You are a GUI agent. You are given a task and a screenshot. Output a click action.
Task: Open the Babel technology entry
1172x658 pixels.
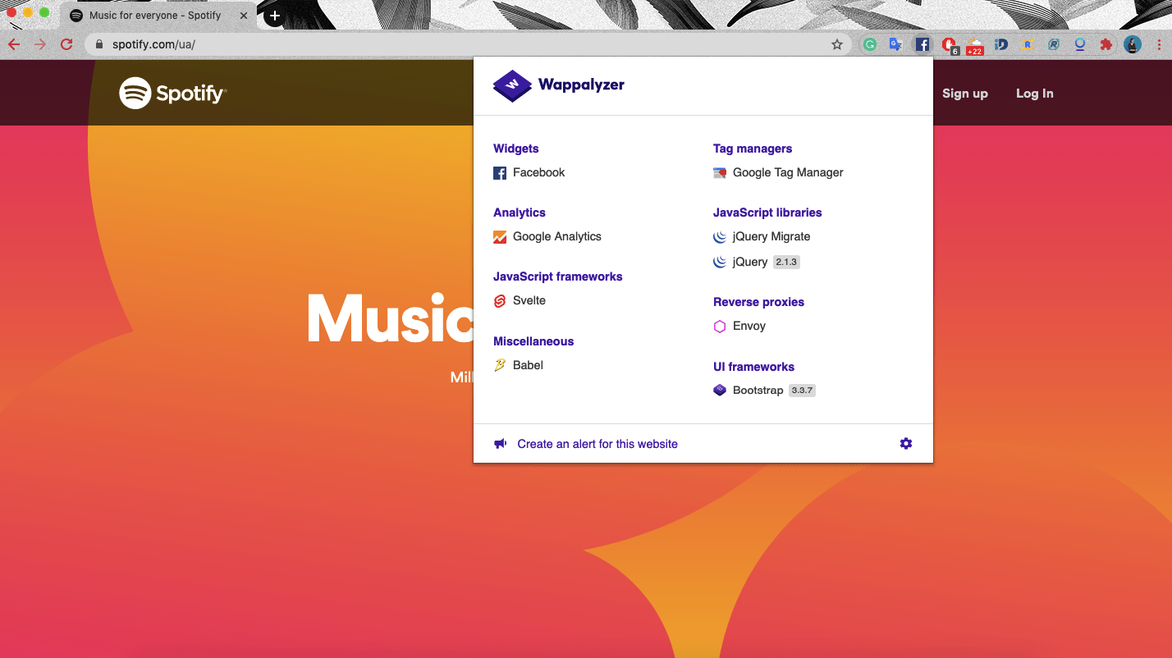[519, 365]
